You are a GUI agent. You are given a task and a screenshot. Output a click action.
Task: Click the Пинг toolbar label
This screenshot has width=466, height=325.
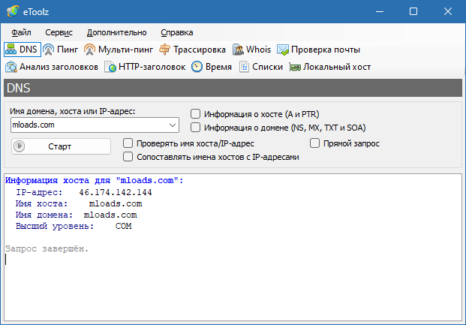[x=68, y=50]
